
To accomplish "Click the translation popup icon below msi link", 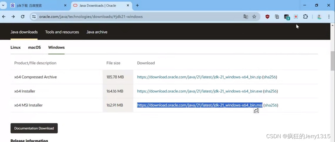I will click(x=256, y=110).
